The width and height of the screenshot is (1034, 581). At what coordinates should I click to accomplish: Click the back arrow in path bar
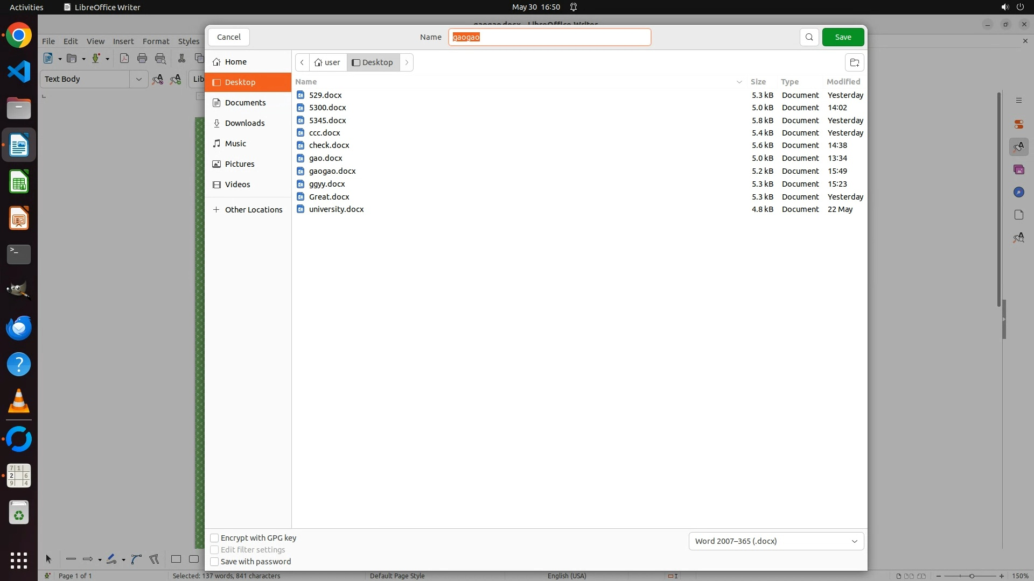point(302,62)
